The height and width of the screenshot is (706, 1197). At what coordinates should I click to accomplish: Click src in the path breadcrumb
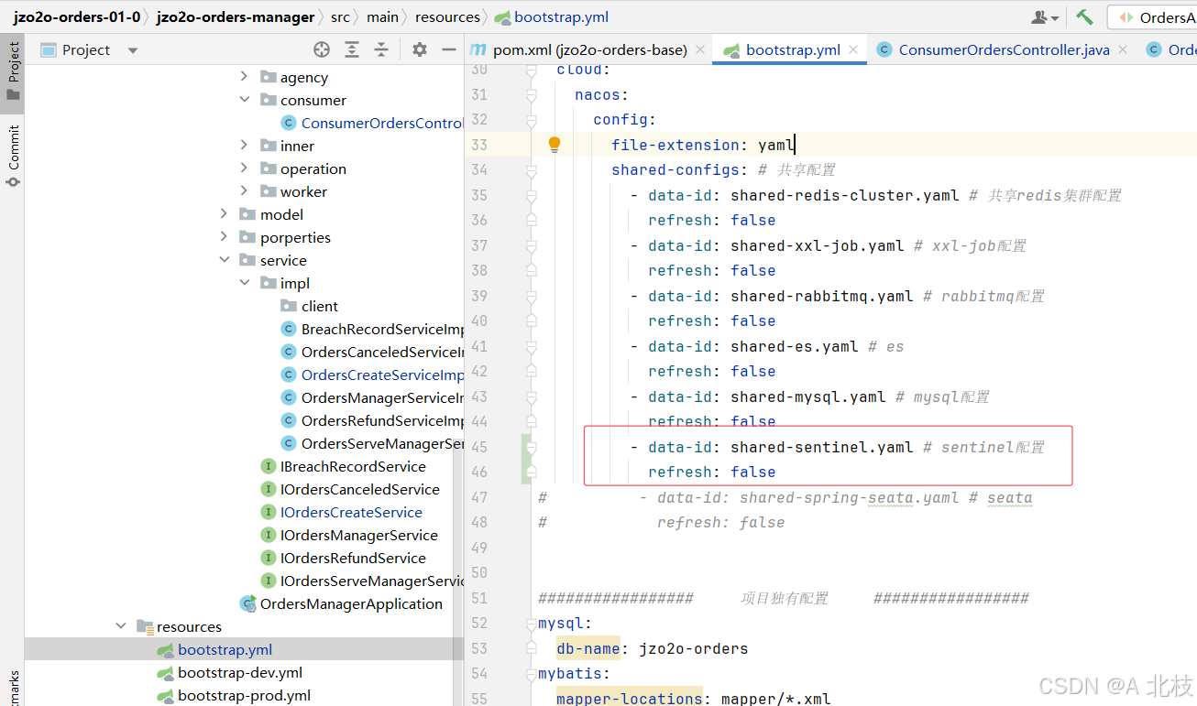point(340,16)
